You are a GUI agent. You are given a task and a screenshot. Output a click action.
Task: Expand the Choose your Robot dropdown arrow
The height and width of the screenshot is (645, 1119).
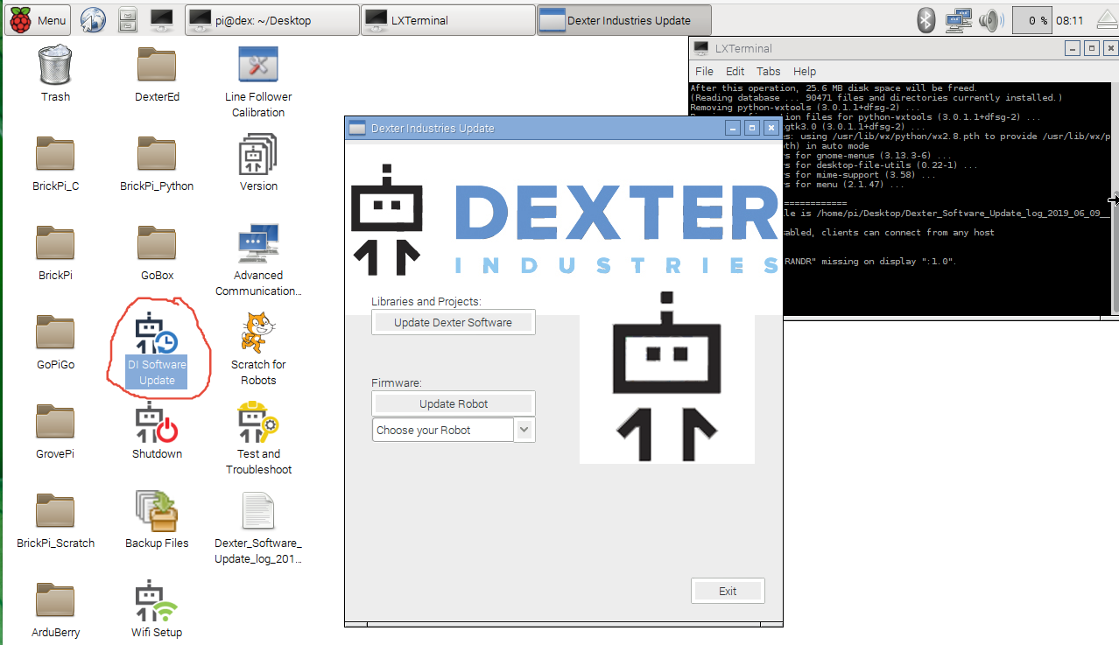point(524,430)
